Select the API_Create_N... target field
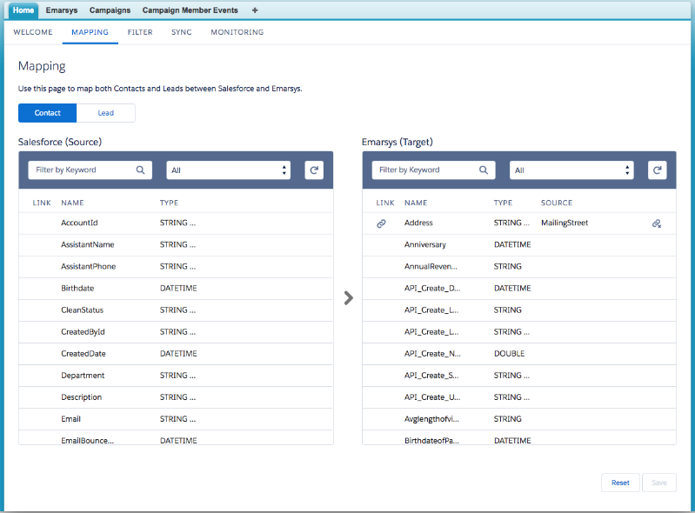This screenshot has width=695, height=513. tap(519, 354)
